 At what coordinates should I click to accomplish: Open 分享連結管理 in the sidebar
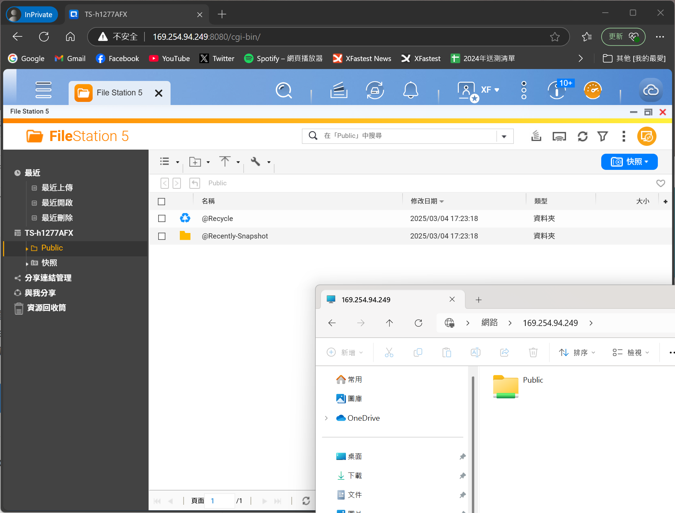click(48, 278)
